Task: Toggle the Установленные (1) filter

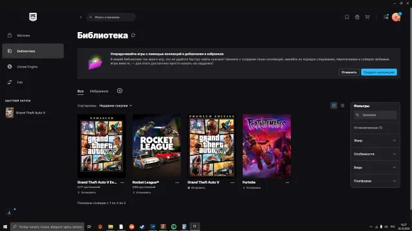Action: pos(375,128)
